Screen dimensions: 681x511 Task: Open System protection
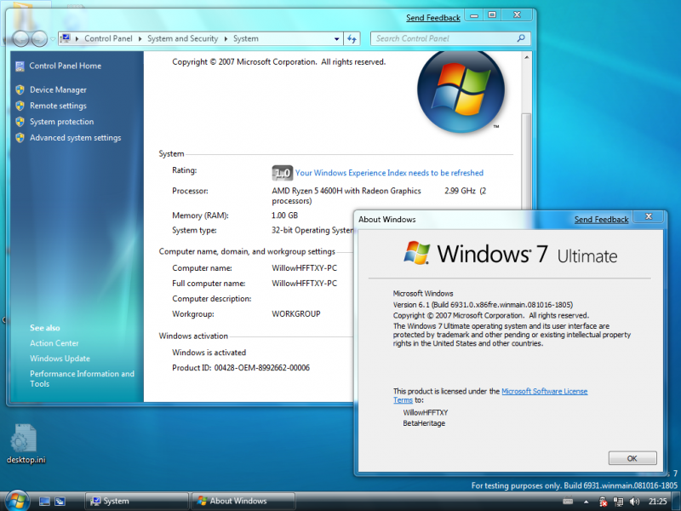tap(61, 122)
